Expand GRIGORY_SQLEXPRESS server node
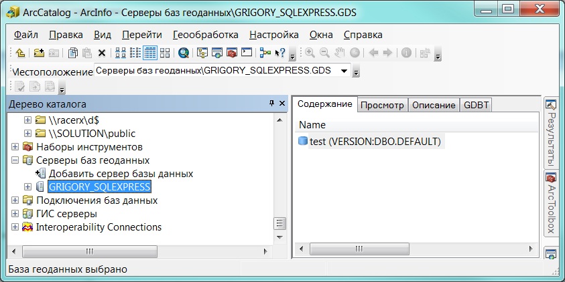The width and height of the screenshot is (565, 282). point(27,187)
